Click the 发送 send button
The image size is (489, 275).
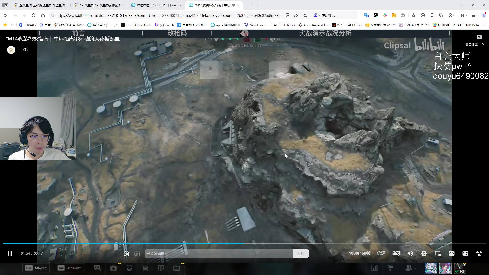tap(301, 254)
